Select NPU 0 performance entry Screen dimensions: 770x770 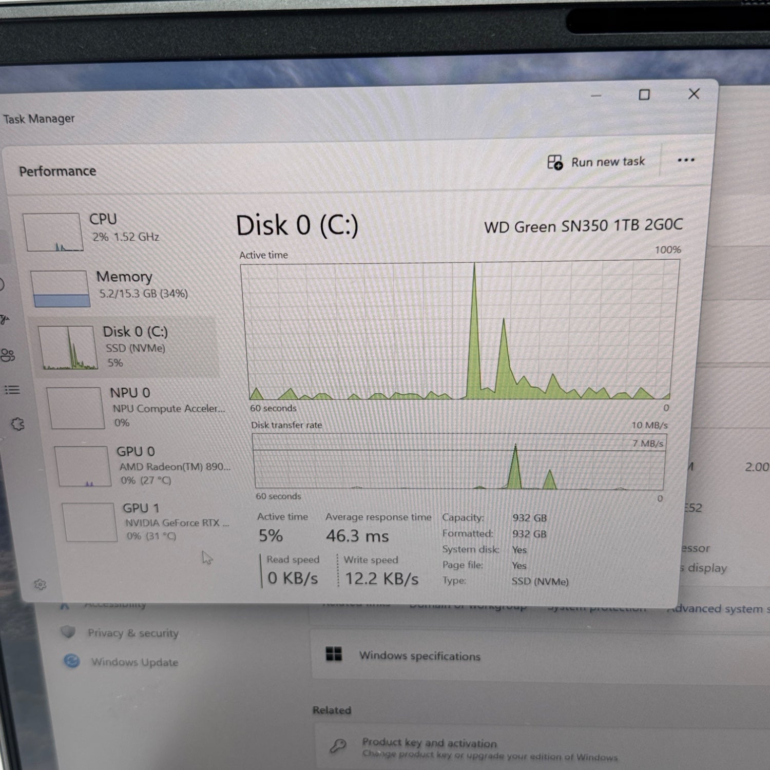point(136,407)
